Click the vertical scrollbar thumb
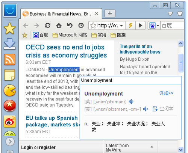Viewport: 188px width, 153px height. click(x=180, y=63)
